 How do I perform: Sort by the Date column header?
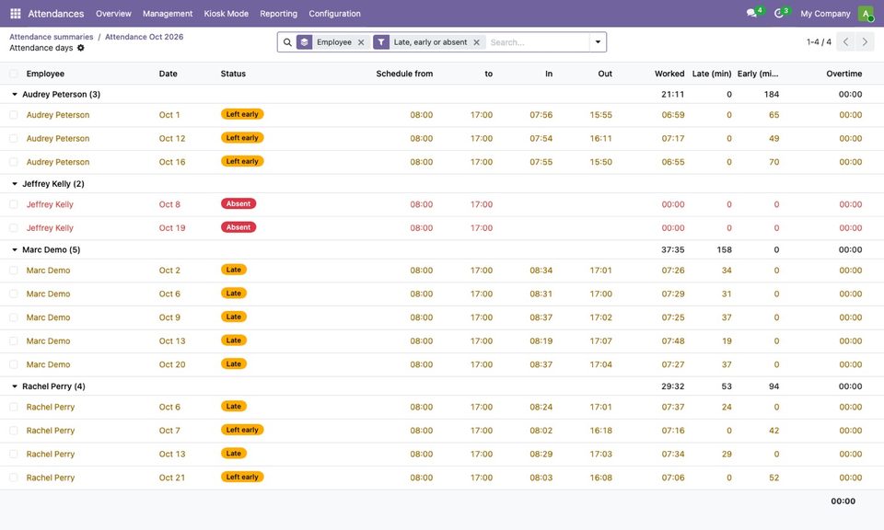168,74
